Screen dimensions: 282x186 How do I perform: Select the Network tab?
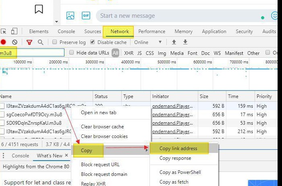point(120,31)
